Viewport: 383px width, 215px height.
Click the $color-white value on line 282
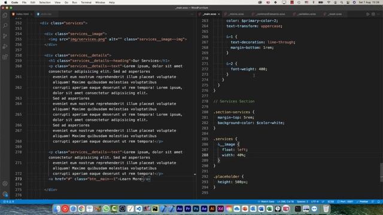tap(269, 123)
